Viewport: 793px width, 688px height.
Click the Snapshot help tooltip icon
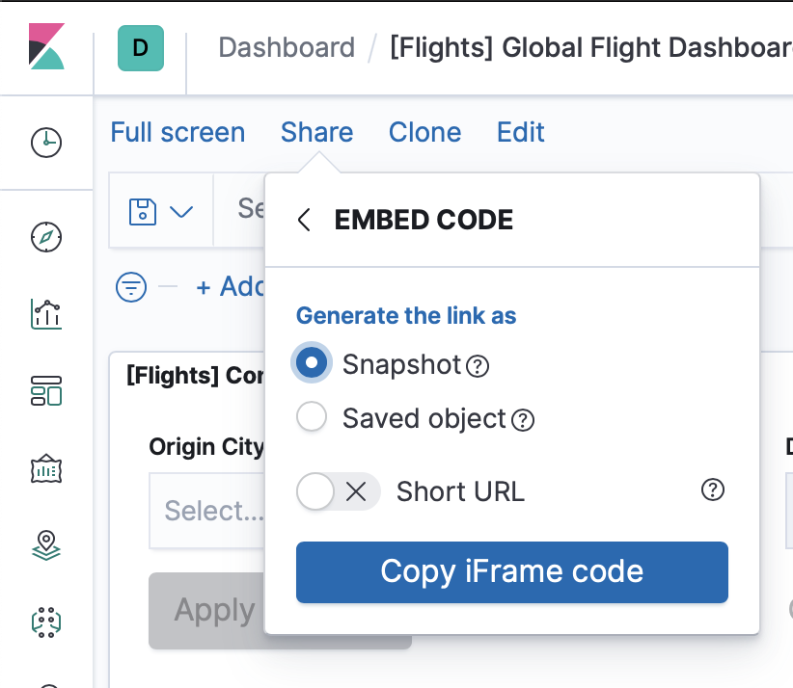point(478,366)
